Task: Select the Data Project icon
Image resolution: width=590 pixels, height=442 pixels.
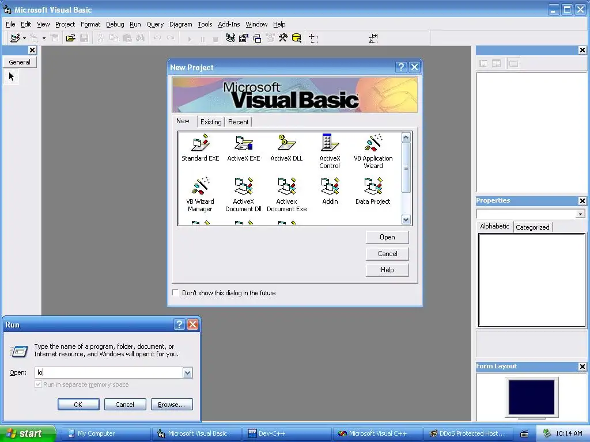Action: tap(373, 191)
